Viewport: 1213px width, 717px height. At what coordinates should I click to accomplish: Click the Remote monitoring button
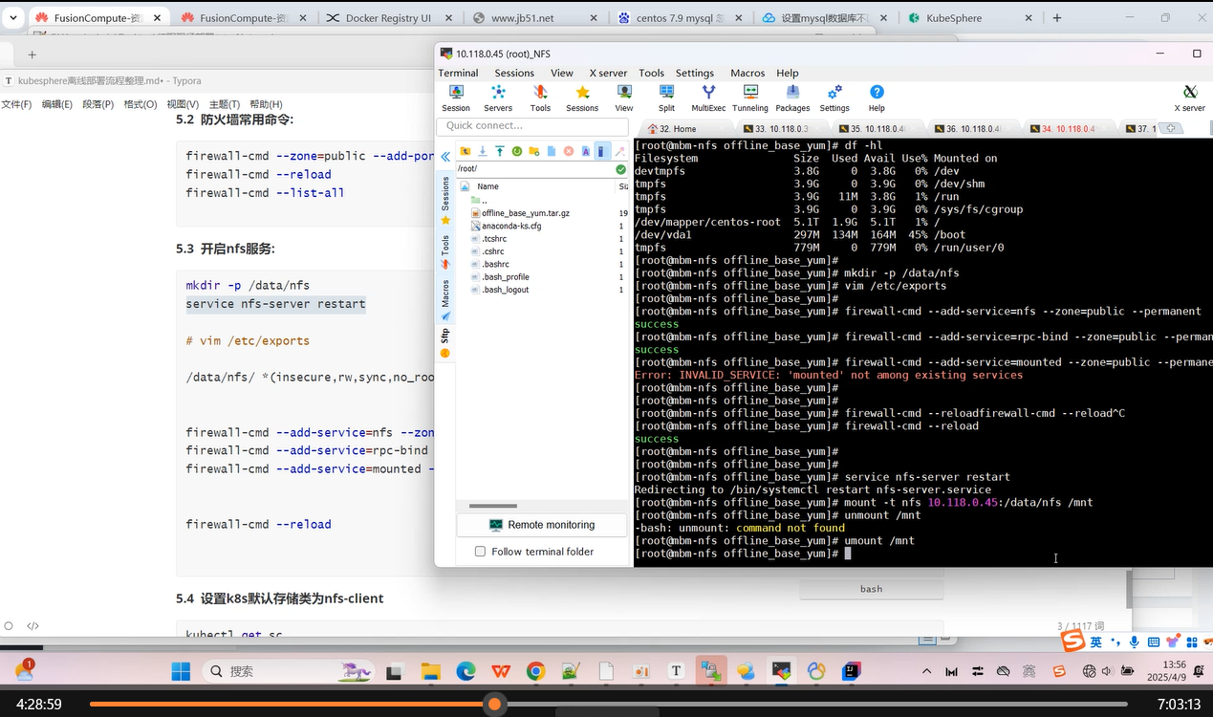point(541,525)
